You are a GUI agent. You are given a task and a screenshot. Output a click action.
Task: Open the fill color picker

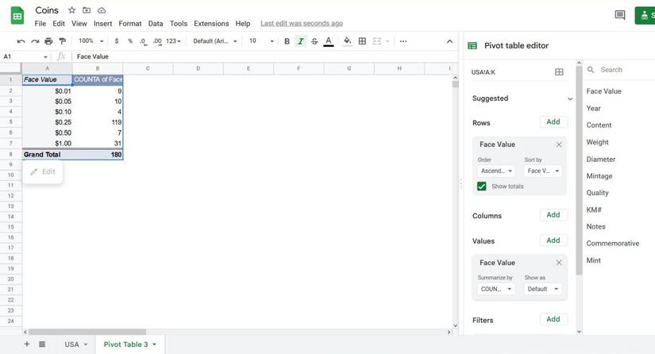pos(347,41)
